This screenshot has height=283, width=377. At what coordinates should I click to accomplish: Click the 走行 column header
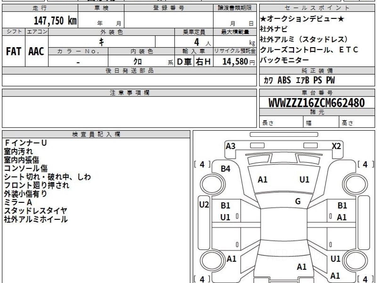40,8
